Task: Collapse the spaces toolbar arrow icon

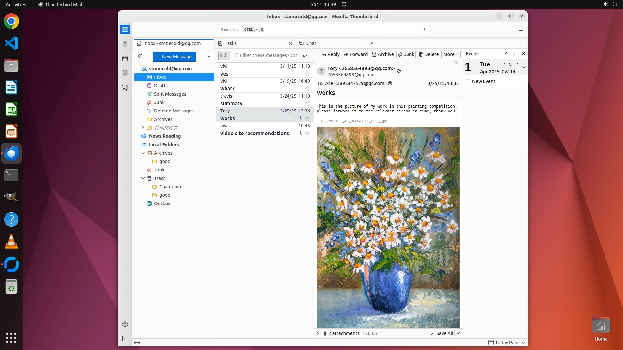Action: [125, 339]
